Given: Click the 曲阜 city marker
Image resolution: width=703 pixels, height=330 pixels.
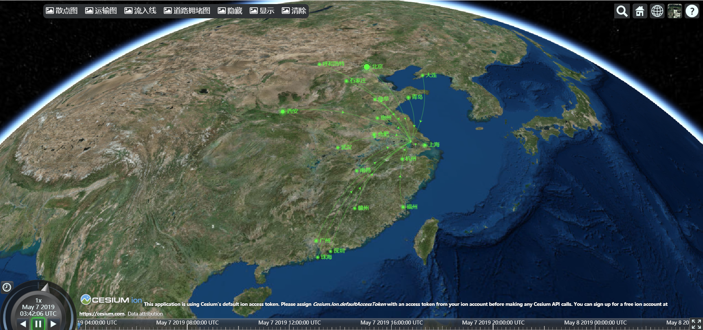Looking at the screenshot, I should tap(375, 99).
